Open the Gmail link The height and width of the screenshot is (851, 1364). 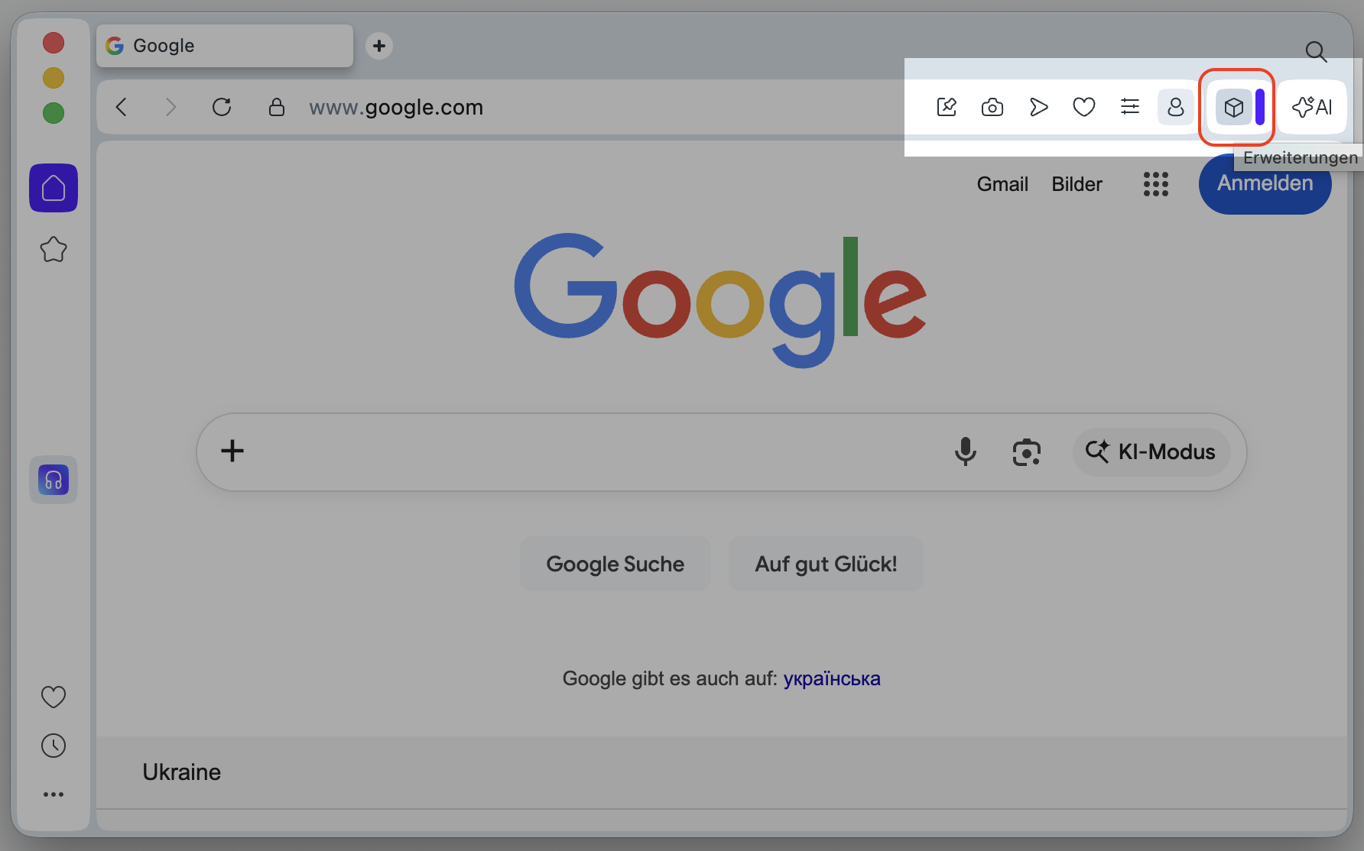click(1002, 184)
